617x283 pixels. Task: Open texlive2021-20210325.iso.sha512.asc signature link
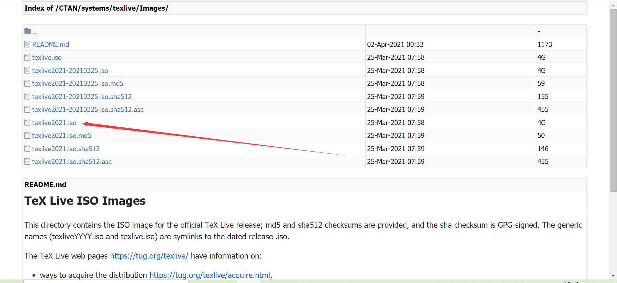[88, 109]
